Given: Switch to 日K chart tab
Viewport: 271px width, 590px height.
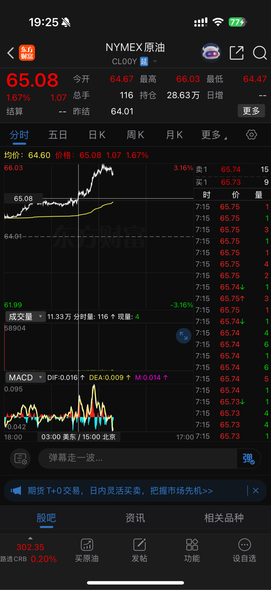Looking at the screenshot, I should point(97,135).
